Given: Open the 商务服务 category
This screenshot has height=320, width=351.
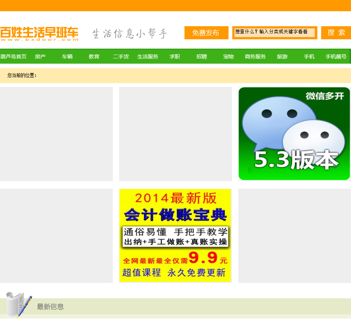Looking at the screenshot, I should click(x=255, y=57).
